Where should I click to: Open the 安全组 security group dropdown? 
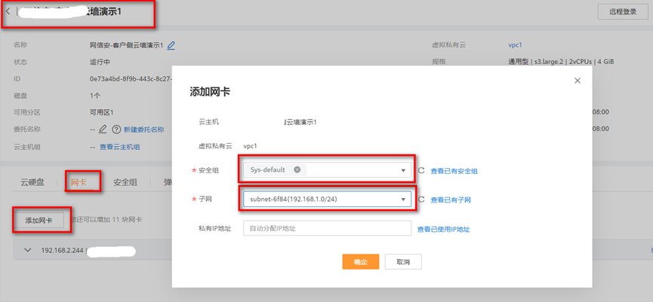point(403,170)
